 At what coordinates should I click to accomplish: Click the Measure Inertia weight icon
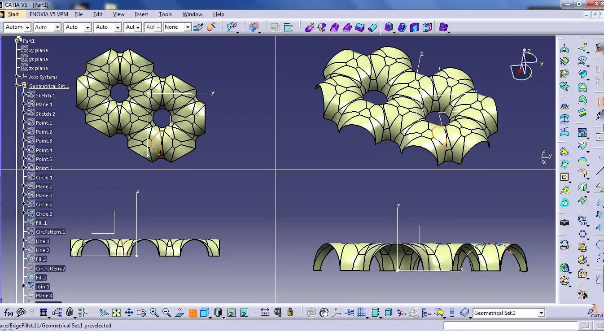[290, 312]
